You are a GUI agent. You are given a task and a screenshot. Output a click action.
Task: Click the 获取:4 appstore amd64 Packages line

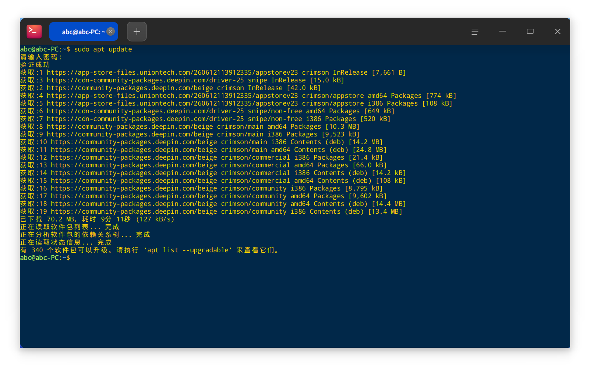coord(238,96)
